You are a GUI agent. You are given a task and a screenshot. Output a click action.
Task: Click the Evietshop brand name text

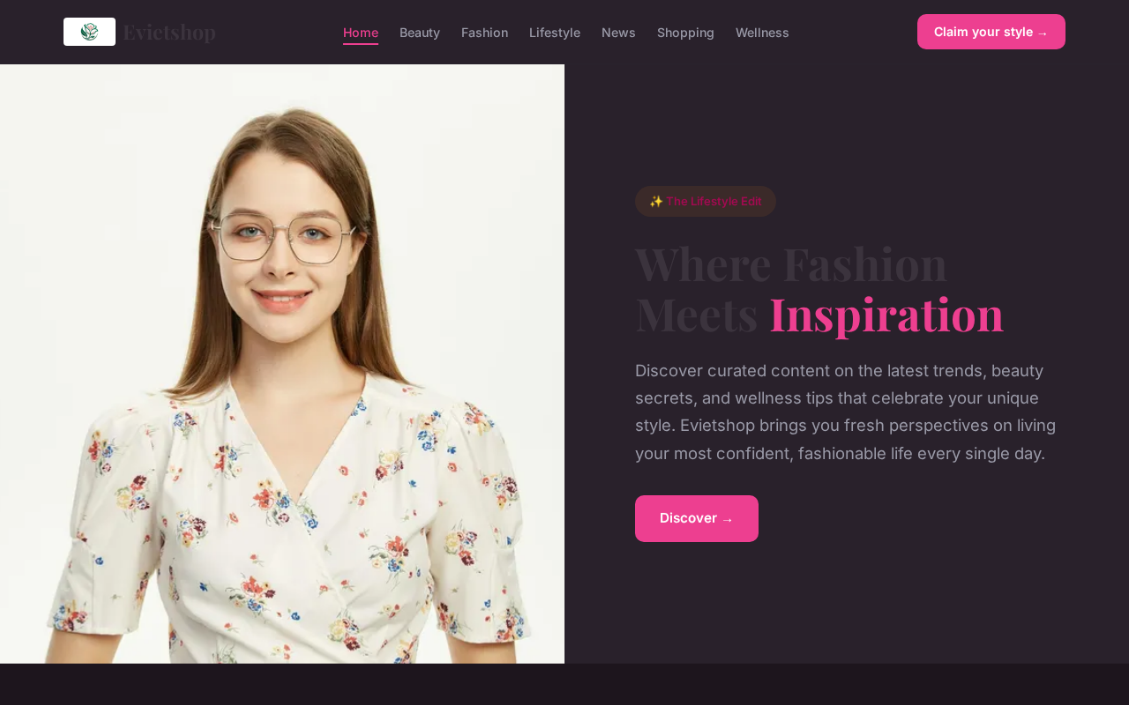click(x=169, y=32)
